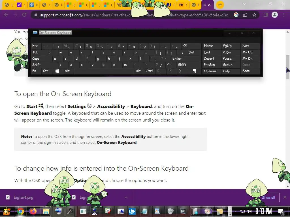Viewport: 290px width, 217px height.
Task: Open the notification center icon
Action: pos(281,212)
